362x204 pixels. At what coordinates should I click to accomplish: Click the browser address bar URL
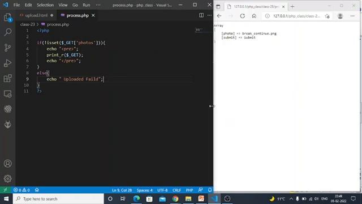(296, 16)
